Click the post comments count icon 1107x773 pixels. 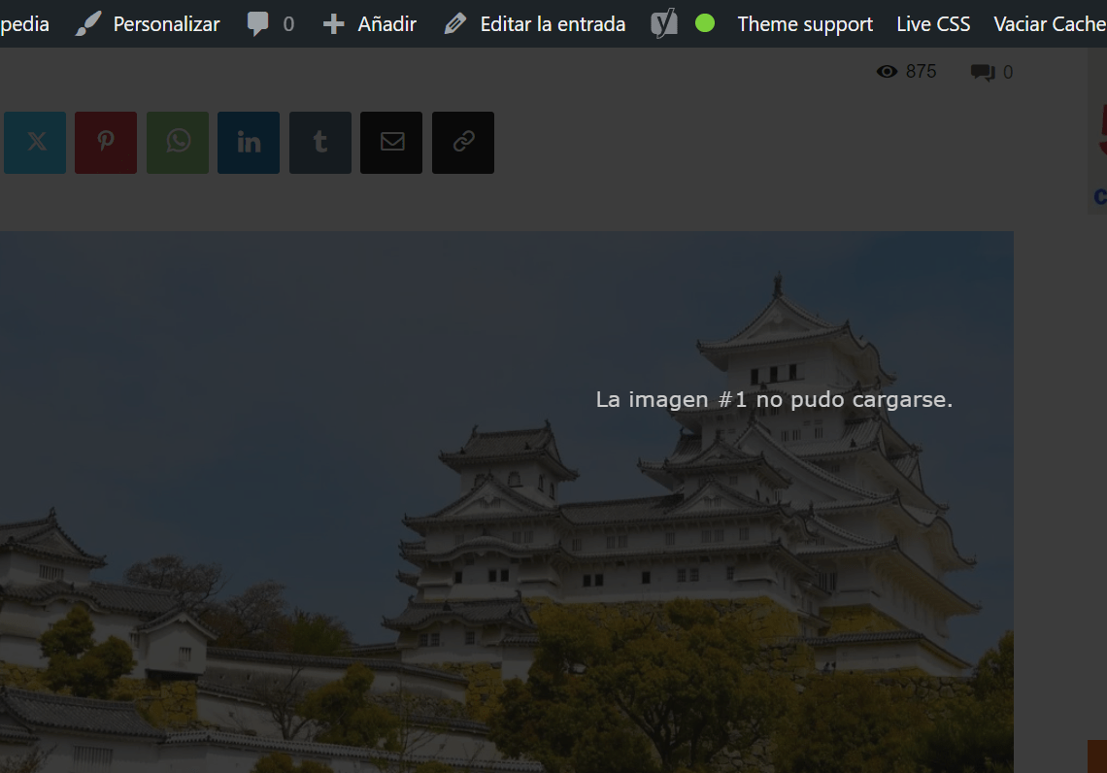(983, 72)
